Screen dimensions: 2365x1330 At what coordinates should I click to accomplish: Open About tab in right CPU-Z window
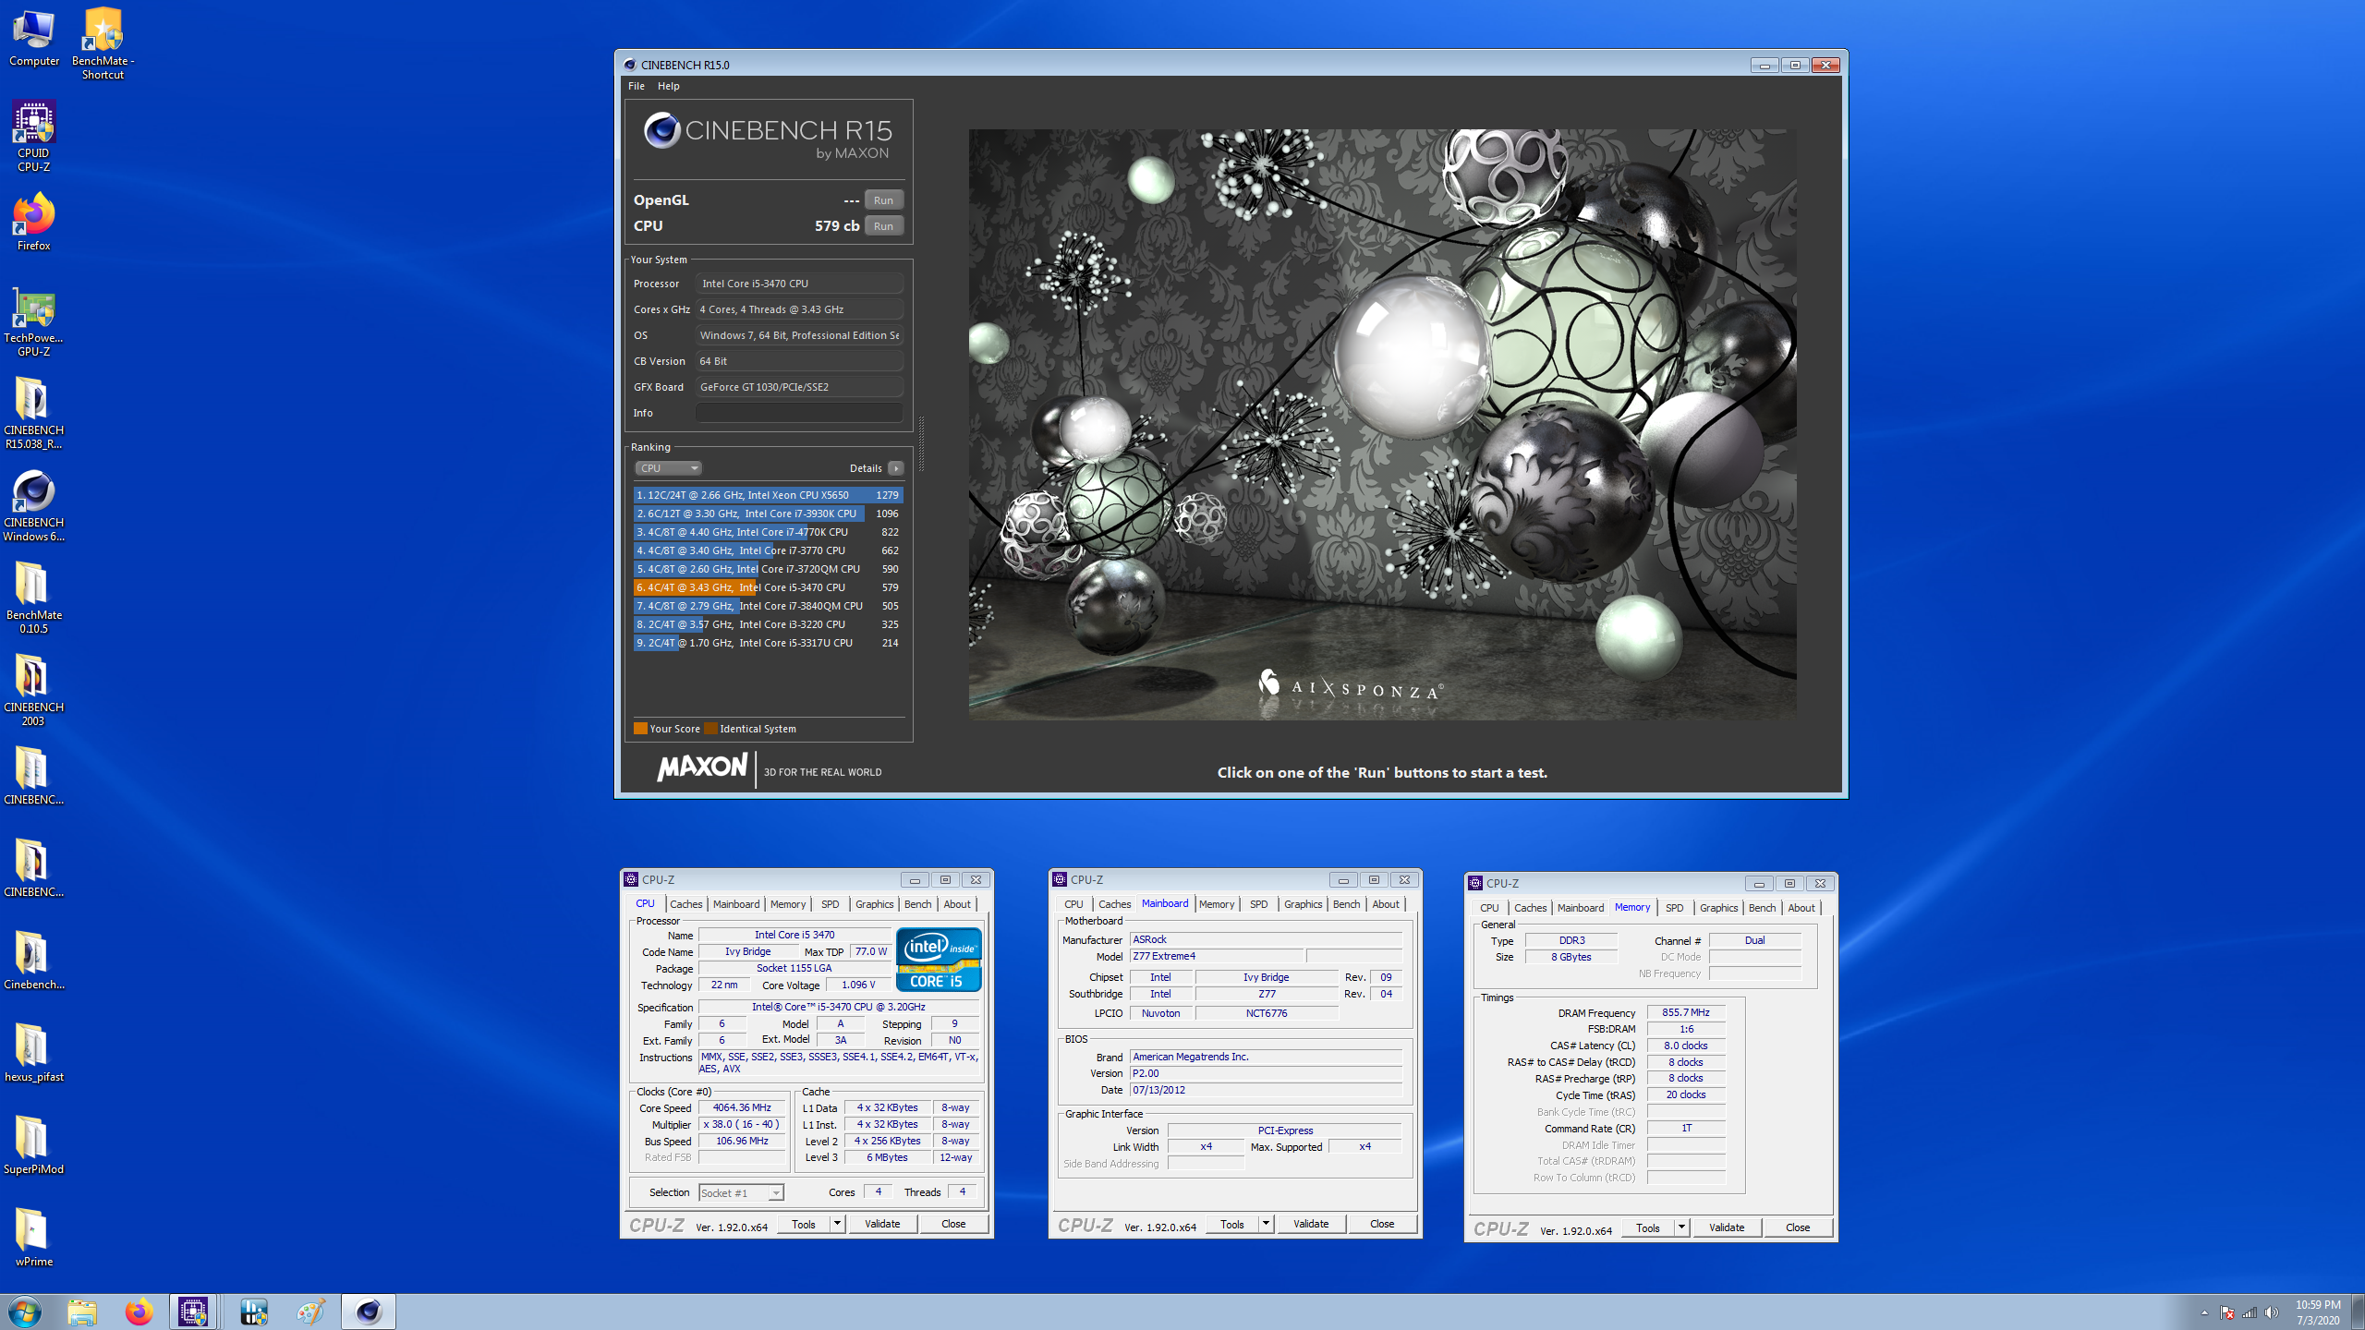coord(1801,908)
